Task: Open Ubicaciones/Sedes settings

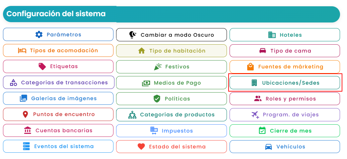Action: (285, 83)
